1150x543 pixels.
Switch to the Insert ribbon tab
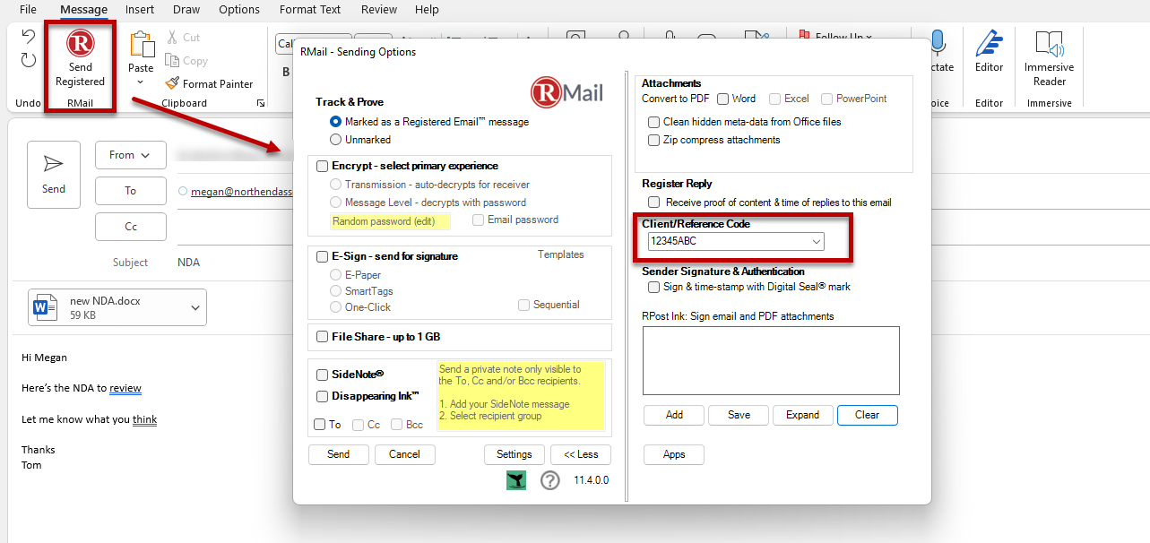139,10
